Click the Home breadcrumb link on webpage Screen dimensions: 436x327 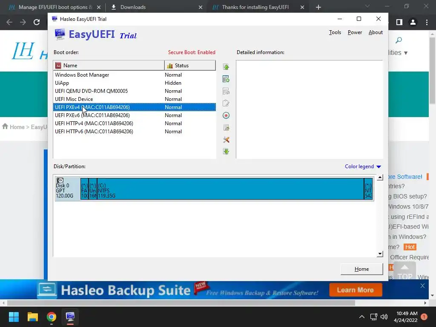(17, 127)
